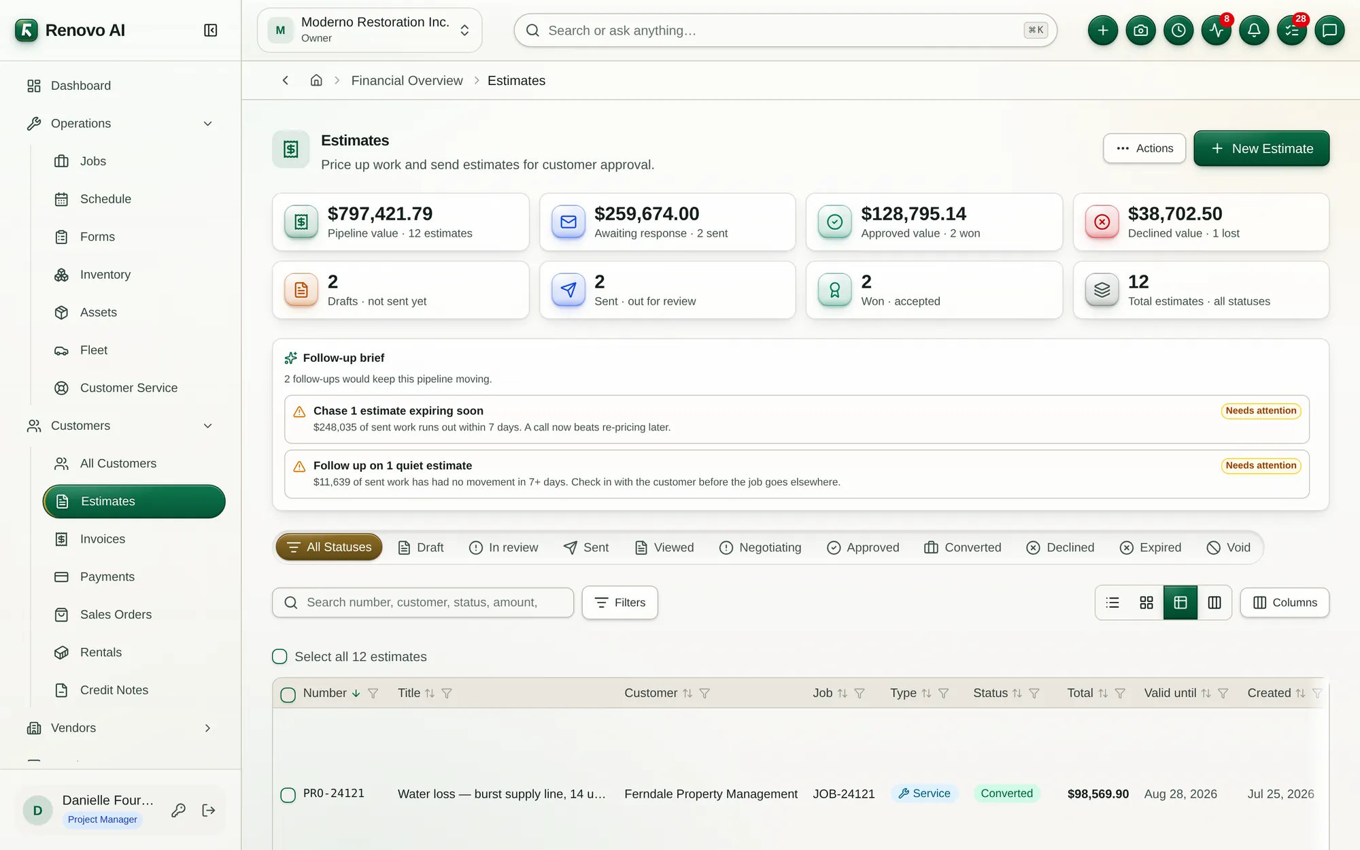Open the task checklist icon with badge 28
This screenshot has width=1360, height=850.
coord(1292,31)
